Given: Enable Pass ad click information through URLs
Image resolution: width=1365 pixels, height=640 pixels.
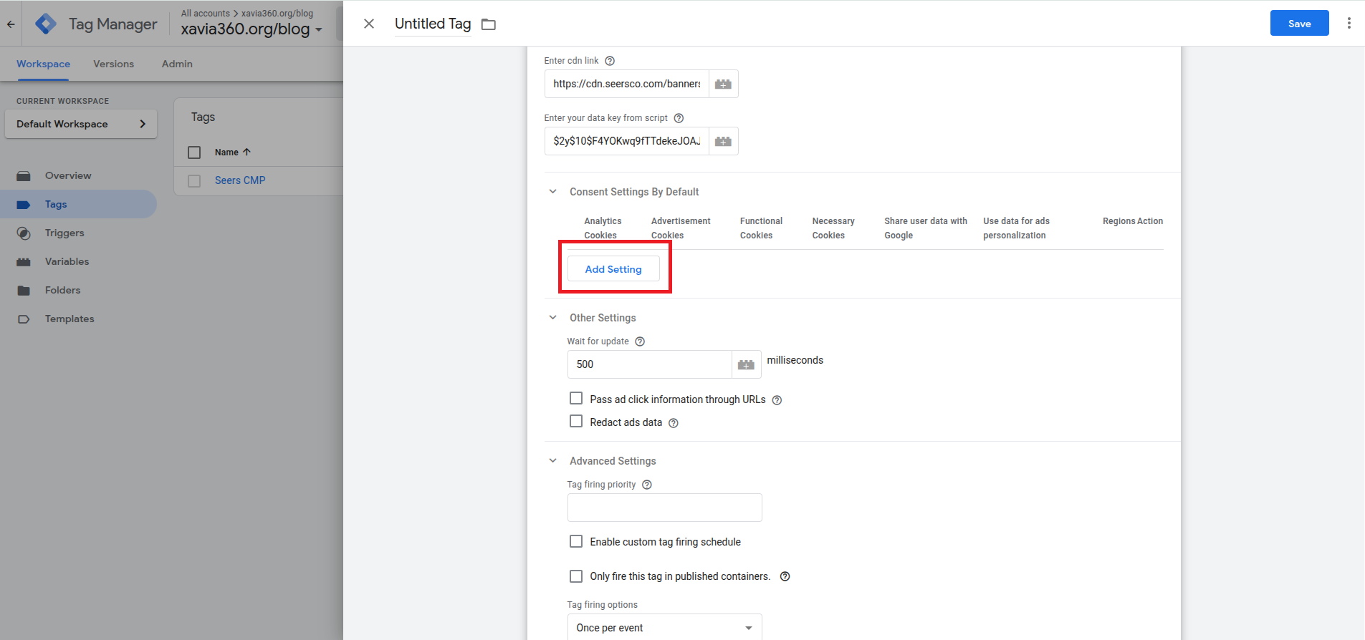Looking at the screenshot, I should (576, 398).
